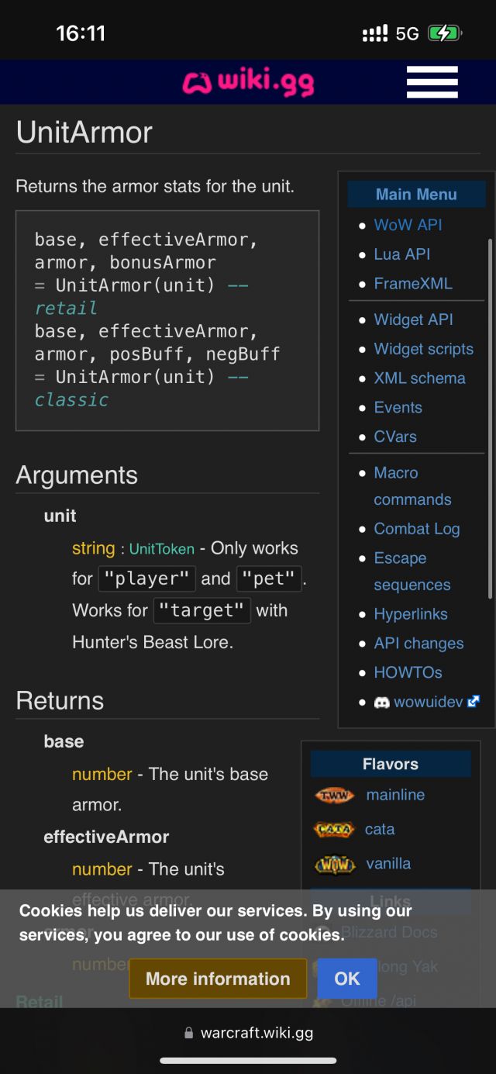Open the hamburger navigation menu
This screenshot has height=1074, width=496.
432,82
